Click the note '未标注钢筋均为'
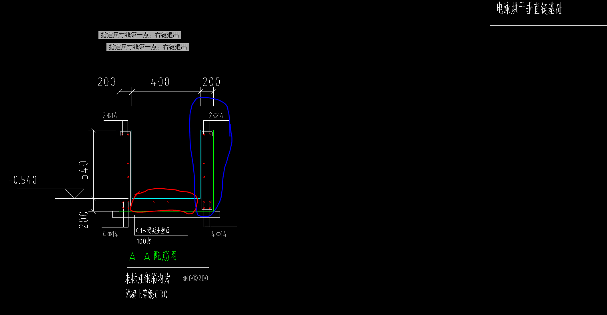Image resolution: width=607 pixels, height=315 pixels. [x=147, y=278]
